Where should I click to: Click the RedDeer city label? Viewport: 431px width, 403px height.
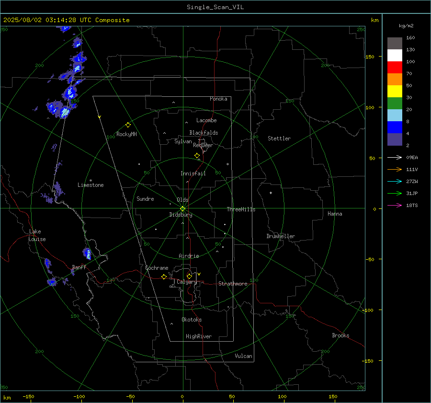203,145
